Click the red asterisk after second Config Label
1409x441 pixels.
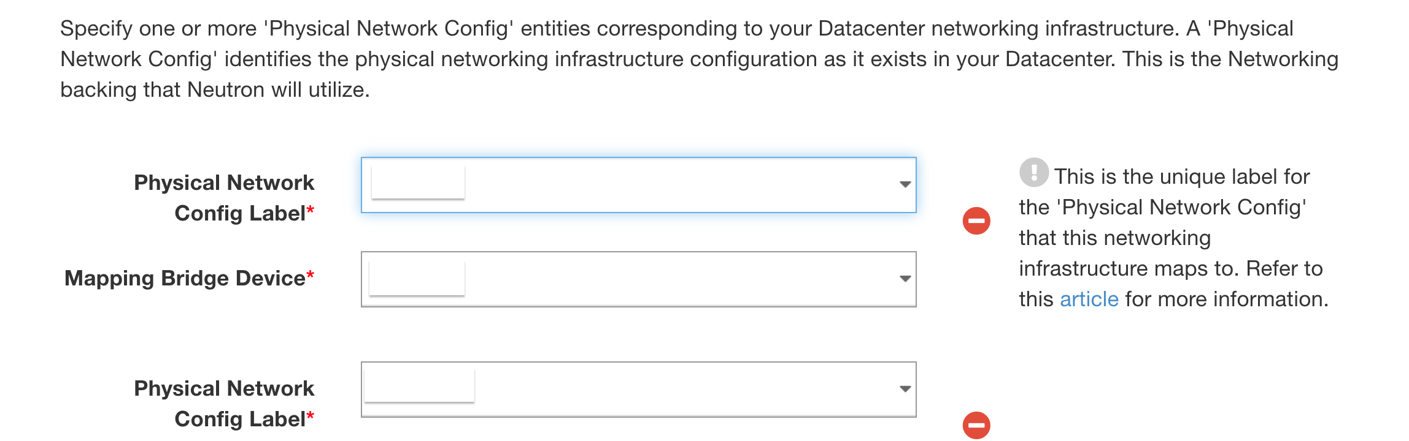click(x=310, y=417)
